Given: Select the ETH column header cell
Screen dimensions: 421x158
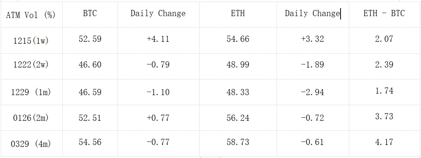Looking at the screenshot, I should point(238,13).
